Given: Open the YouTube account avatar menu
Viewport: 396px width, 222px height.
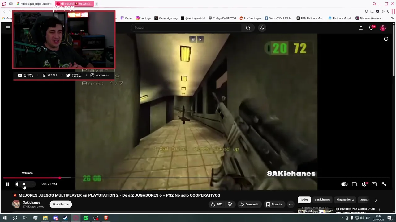Looking at the screenshot, I should [x=383, y=28].
